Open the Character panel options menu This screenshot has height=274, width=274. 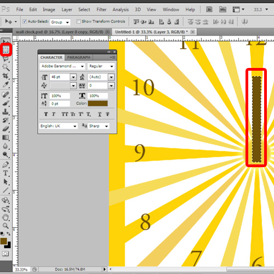tap(113, 58)
